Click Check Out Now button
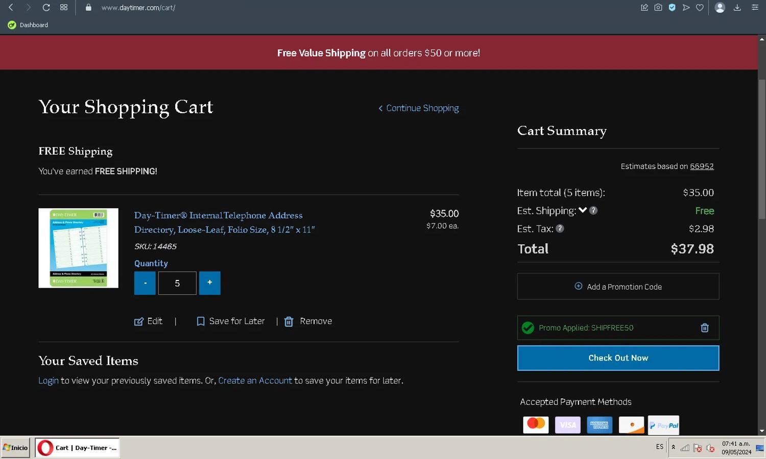 point(618,358)
